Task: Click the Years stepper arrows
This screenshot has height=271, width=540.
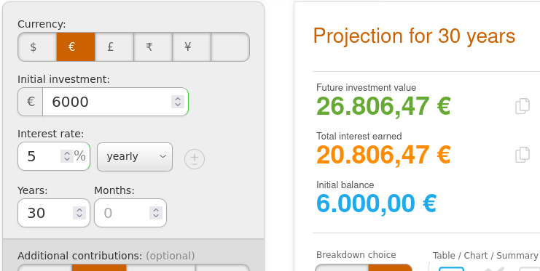Action: tap(79, 213)
